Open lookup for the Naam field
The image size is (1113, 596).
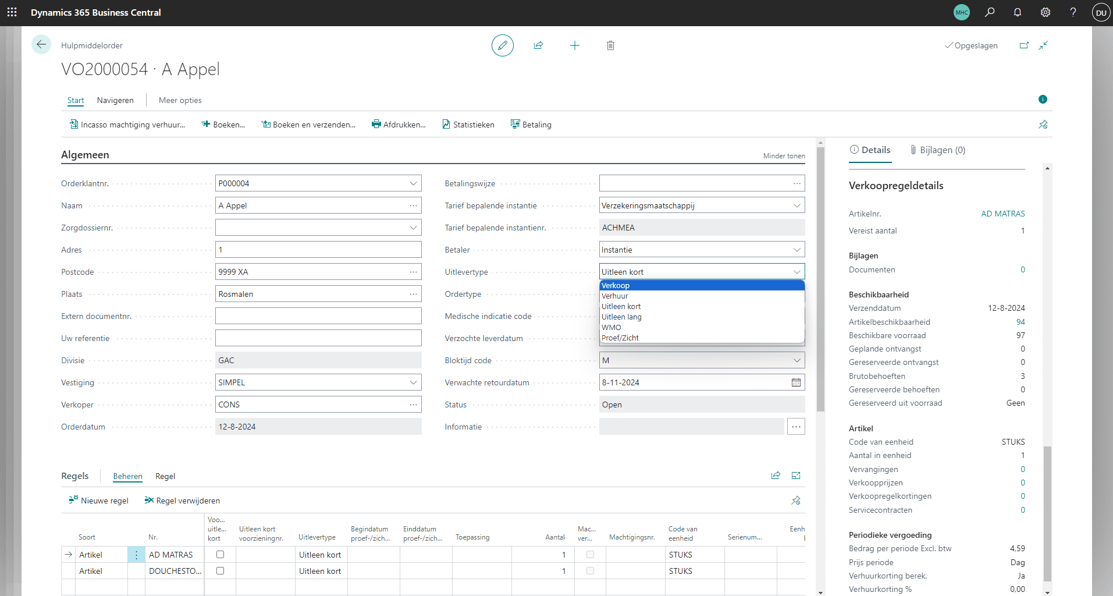point(413,205)
